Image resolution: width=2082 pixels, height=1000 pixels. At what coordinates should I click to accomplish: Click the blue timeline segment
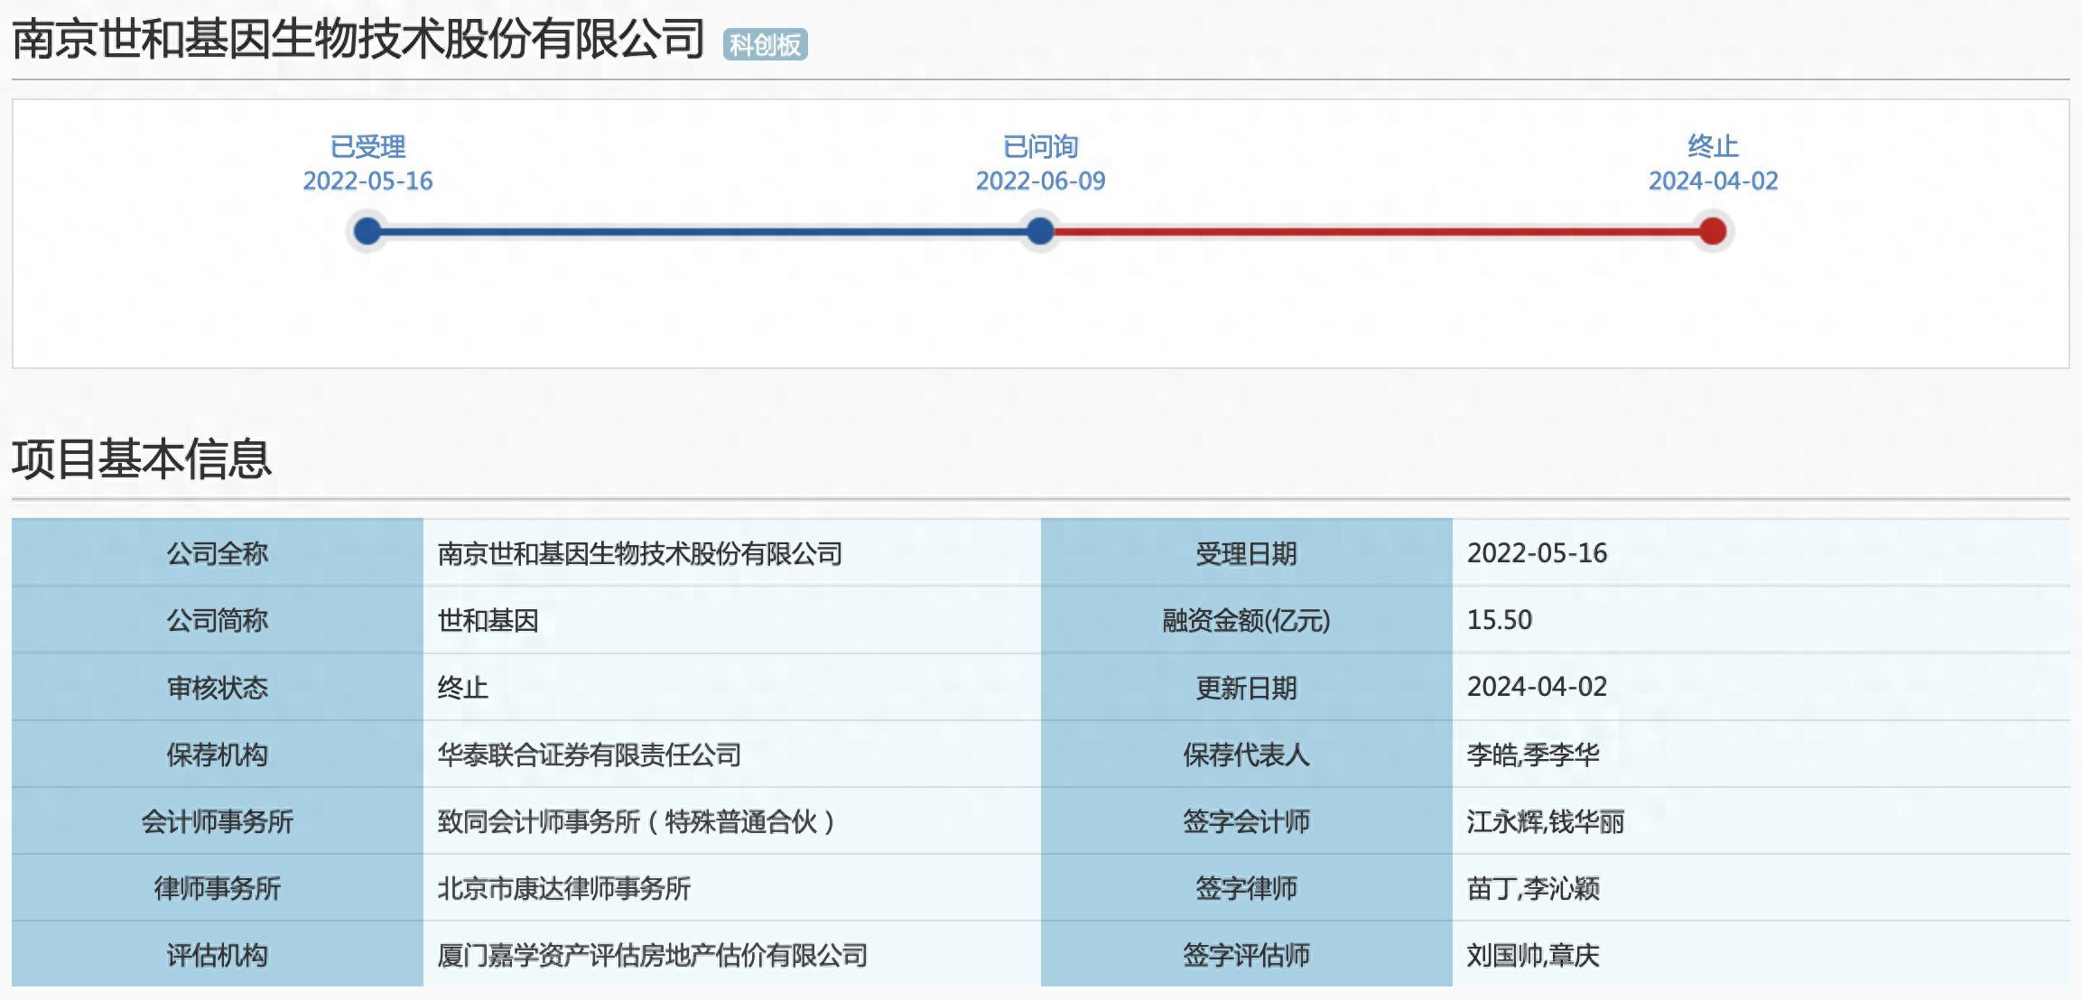click(x=703, y=232)
